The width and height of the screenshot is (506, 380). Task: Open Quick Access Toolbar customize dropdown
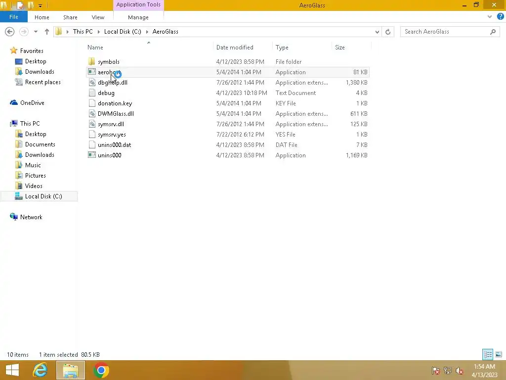point(40,5)
